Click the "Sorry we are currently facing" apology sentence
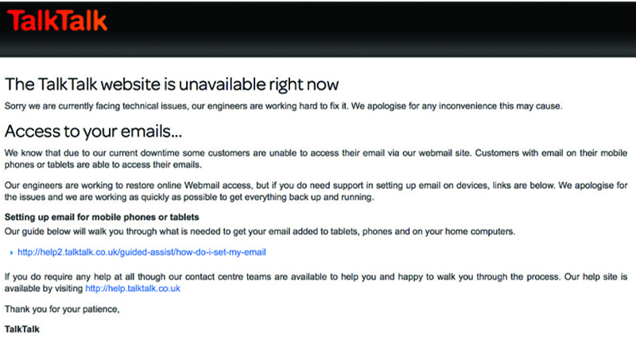Screen dimensions: 636x347 click(278, 106)
